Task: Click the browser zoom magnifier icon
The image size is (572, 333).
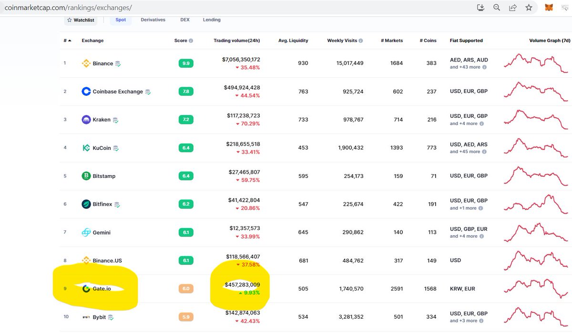Action: point(497,8)
